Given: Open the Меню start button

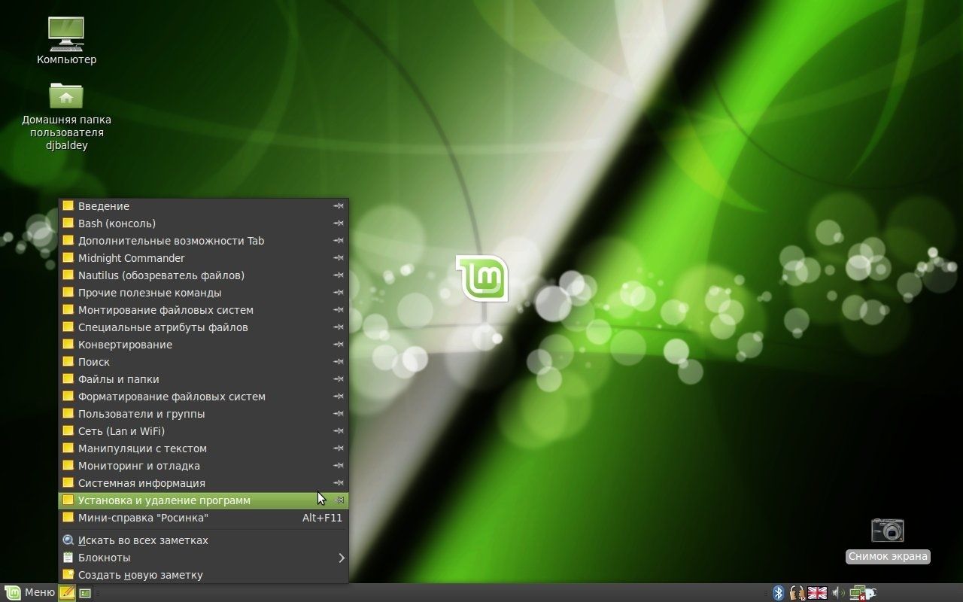Looking at the screenshot, I should pos(30,593).
